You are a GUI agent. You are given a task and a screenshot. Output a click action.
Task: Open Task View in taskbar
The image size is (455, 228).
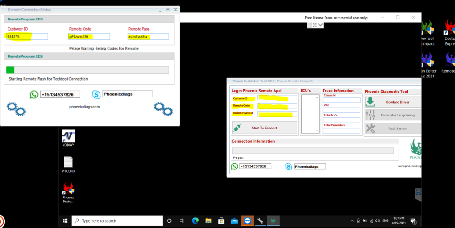pos(182,221)
